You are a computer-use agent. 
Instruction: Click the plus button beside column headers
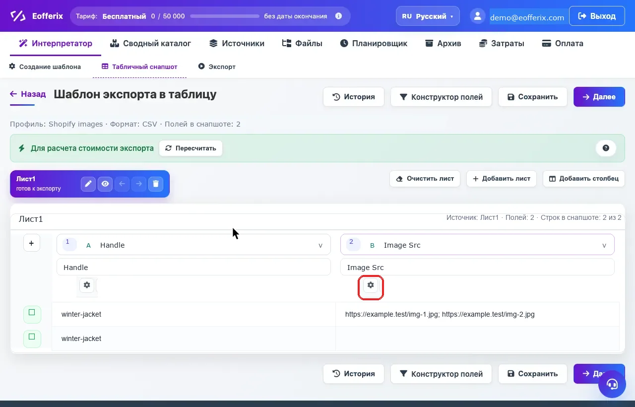(32, 243)
